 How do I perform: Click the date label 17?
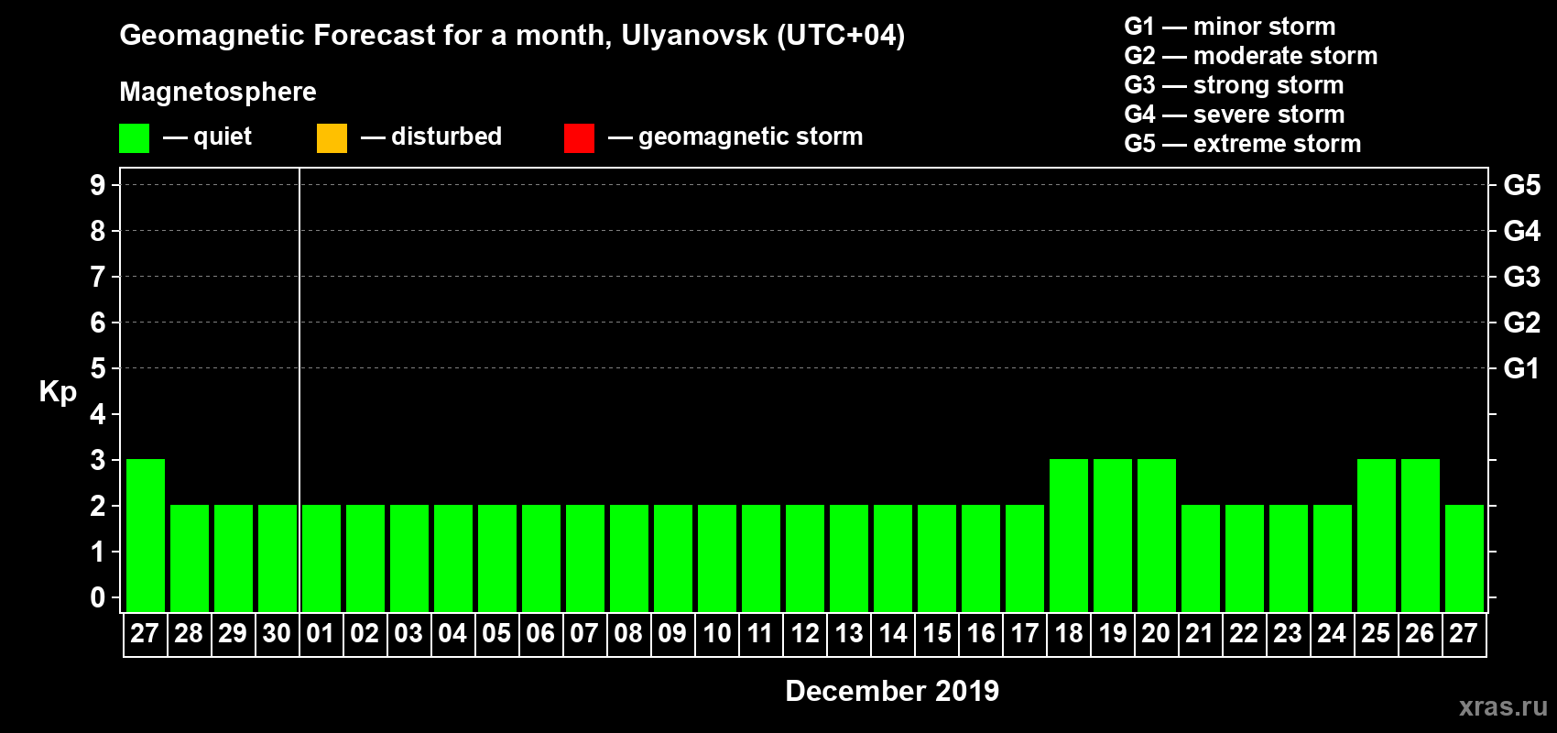coord(1025,634)
